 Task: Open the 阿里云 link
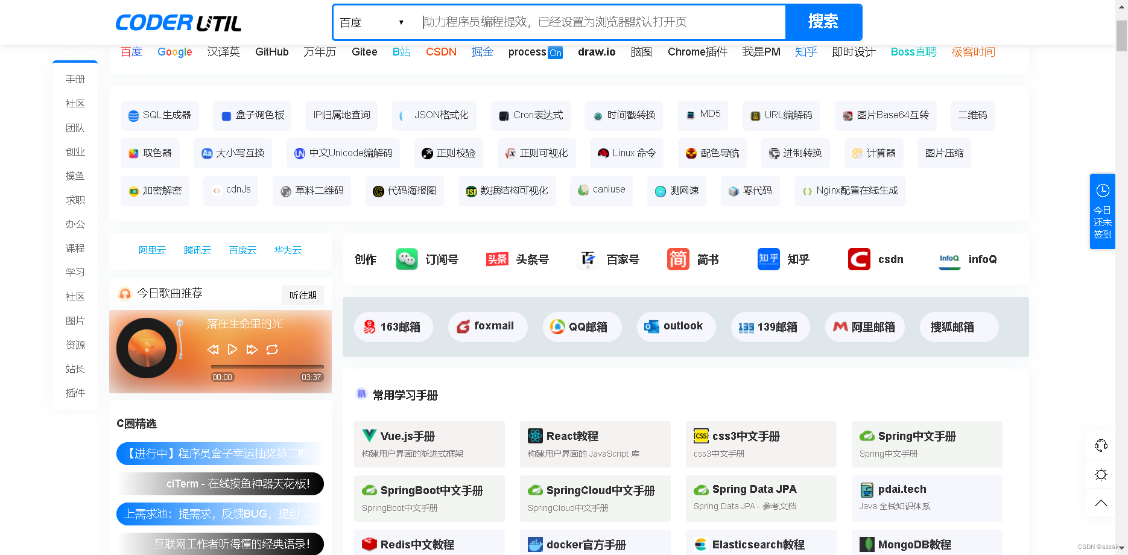pos(152,250)
